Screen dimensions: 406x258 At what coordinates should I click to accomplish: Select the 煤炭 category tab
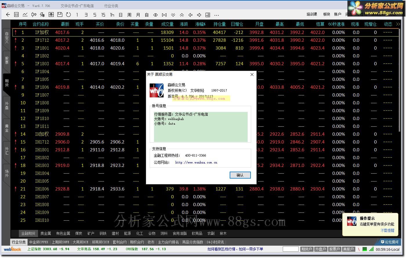79,233
